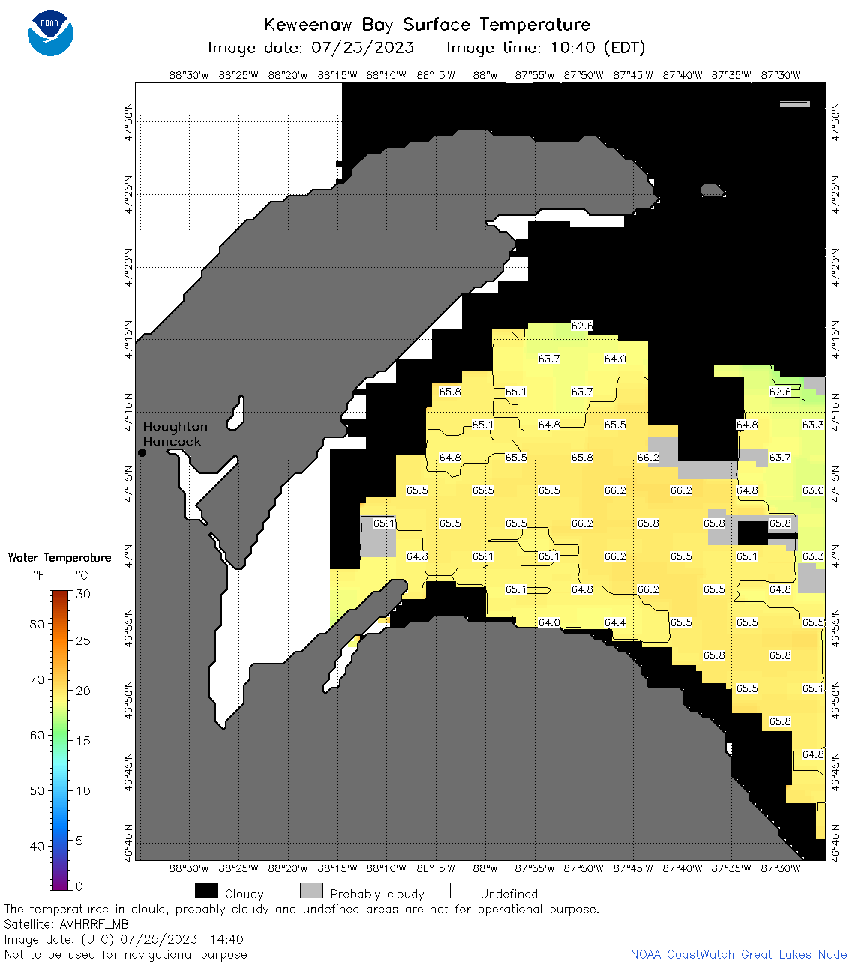855x966 pixels.
Task: Click the 60 °F mark on color scale
Action: pyautogui.click(x=37, y=735)
